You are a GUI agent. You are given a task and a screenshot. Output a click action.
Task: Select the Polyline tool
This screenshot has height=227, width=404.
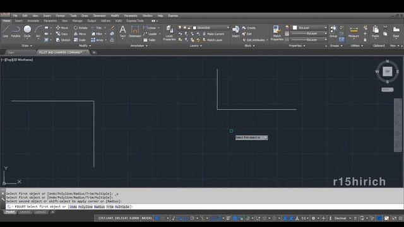pos(16,32)
